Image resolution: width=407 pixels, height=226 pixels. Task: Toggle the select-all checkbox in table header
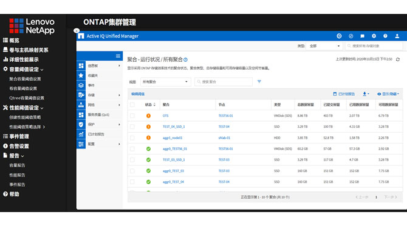(x=132, y=105)
